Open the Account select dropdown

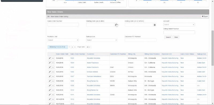[x=179, y=25]
